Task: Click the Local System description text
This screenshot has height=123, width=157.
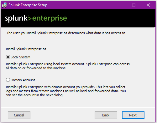Action: coord(68,66)
